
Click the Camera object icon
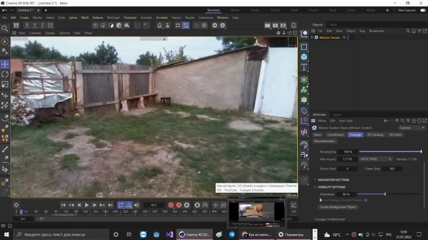(x=304, y=155)
